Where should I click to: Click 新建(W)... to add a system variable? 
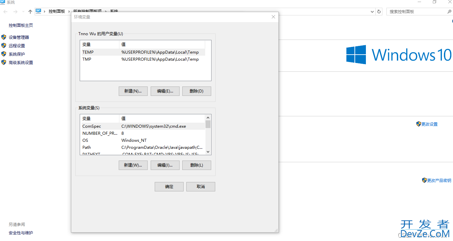[133, 165]
